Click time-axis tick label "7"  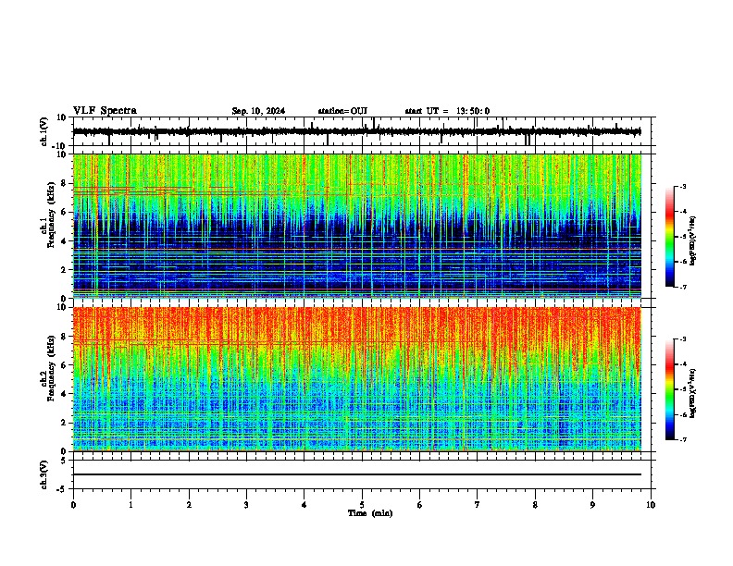(478, 504)
